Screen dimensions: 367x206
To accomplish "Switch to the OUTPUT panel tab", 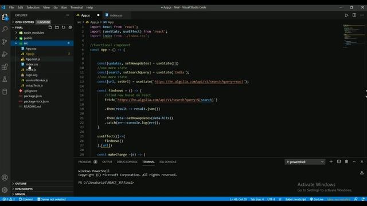I will (x=107, y=162).
